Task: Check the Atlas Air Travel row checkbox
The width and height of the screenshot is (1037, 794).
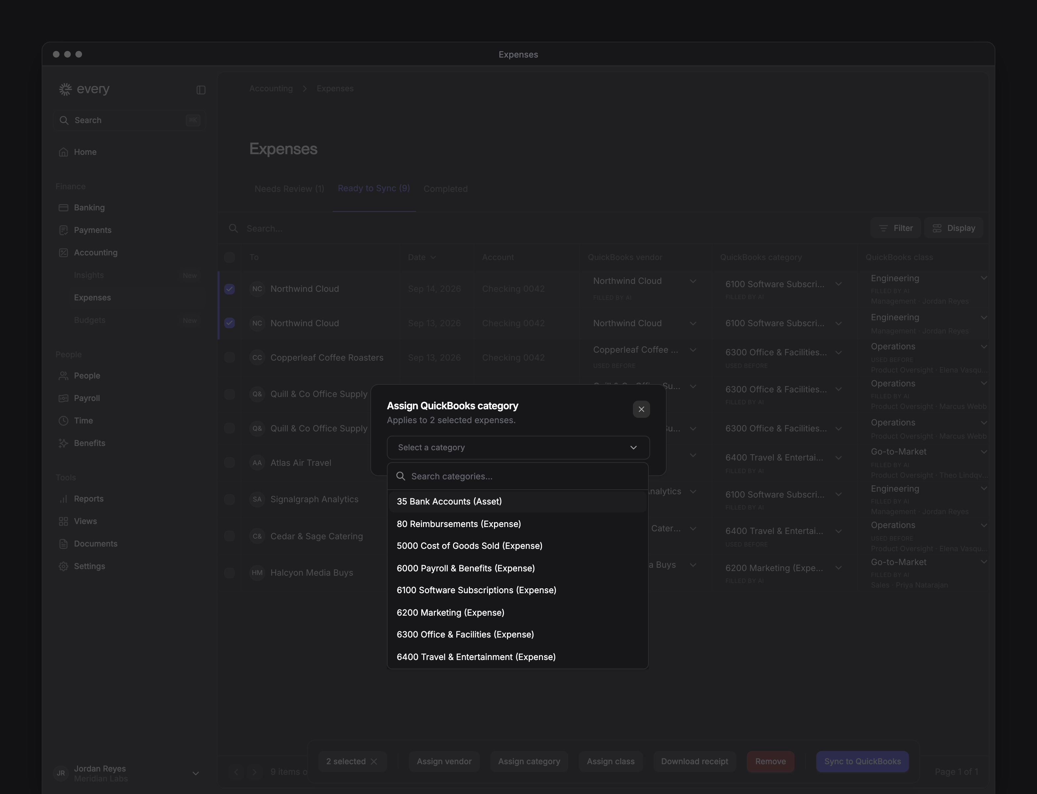Action: (229, 463)
